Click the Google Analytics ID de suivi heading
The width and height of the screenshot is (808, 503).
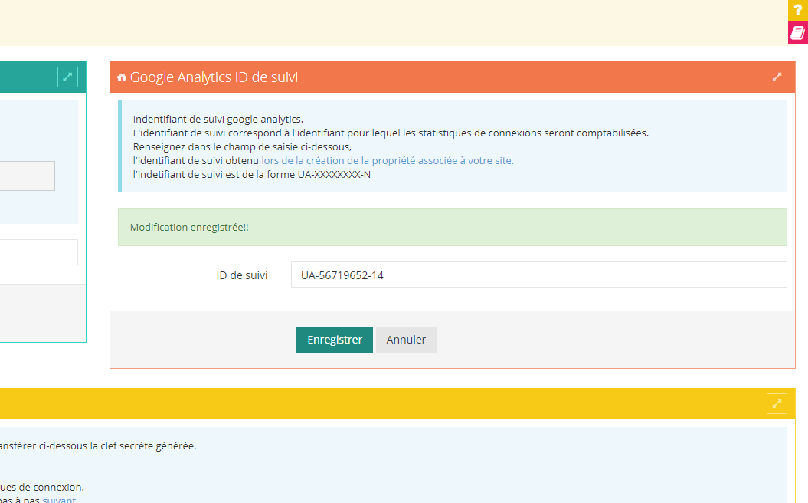click(214, 77)
